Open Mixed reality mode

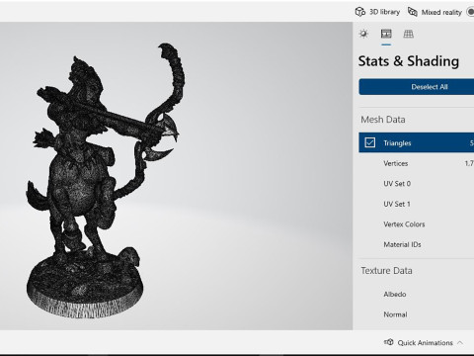point(434,12)
